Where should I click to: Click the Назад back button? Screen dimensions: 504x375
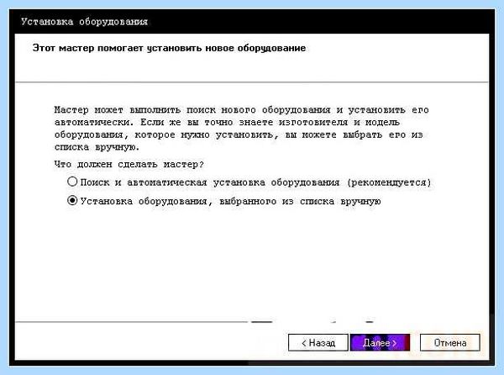pyautogui.click(x=318, y=342)
